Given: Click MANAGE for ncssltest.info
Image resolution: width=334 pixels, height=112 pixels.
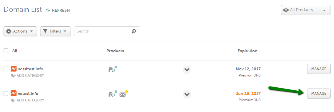Looking at the screenshot, I should (319, 69).
